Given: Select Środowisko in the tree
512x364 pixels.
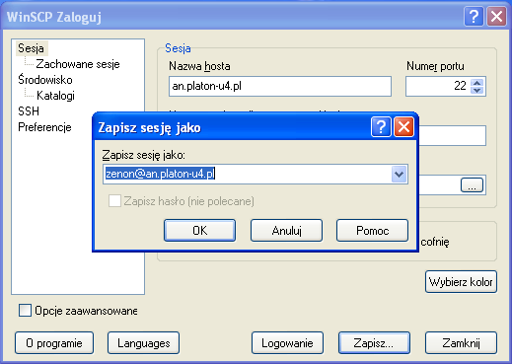Looking at the screenshot, I should [45, 80].
